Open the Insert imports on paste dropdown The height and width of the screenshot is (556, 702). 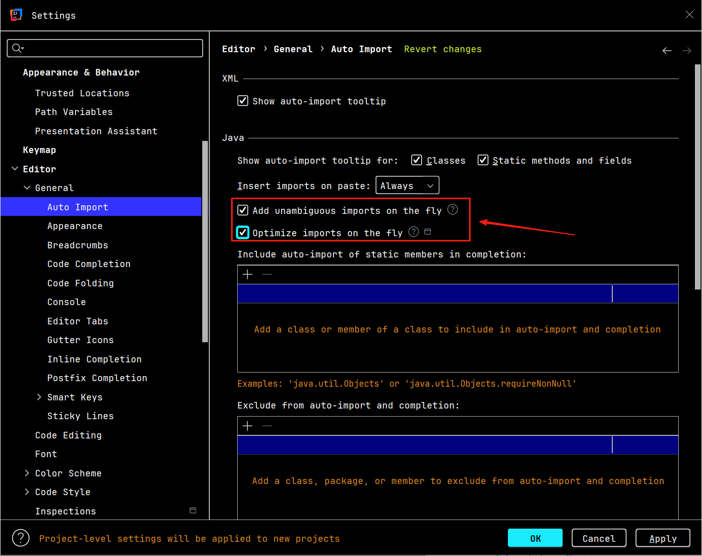[407, 186]
